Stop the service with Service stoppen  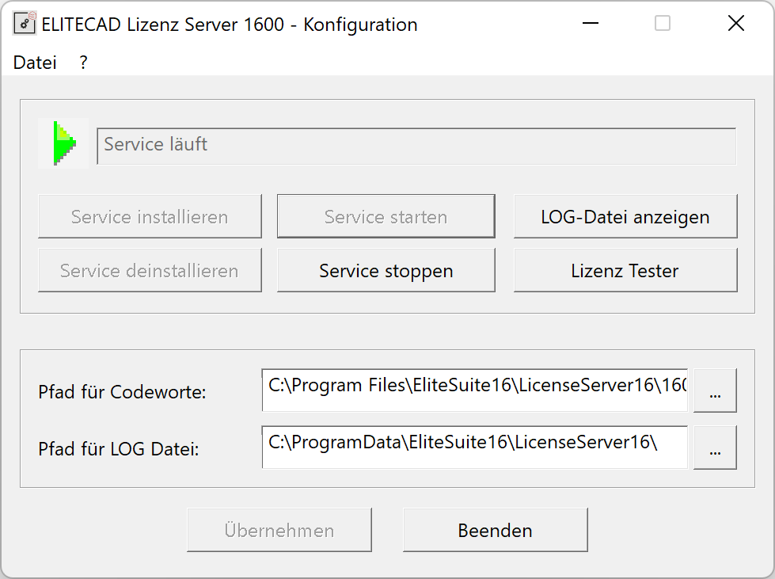386,270
